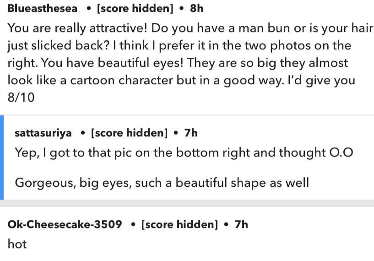
Task: Click the "O.O" text in sattasuriya's reply
Action: [x=341, y=152]
